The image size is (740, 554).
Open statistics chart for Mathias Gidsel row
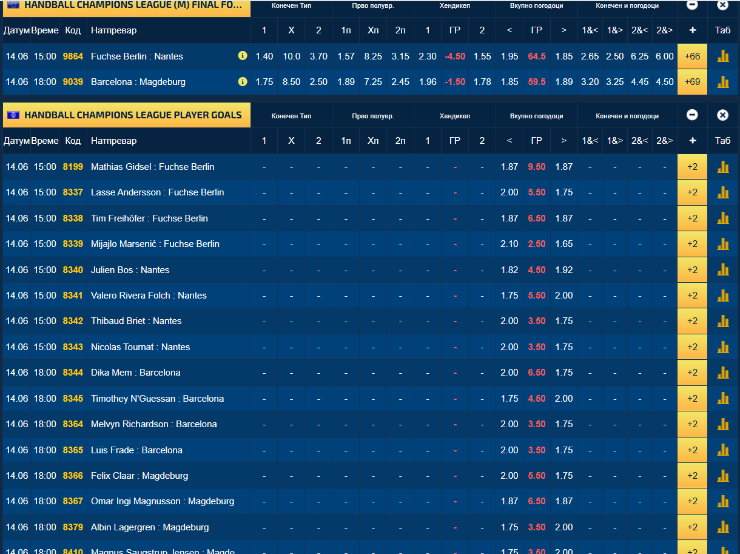click(x=723, y=166)
